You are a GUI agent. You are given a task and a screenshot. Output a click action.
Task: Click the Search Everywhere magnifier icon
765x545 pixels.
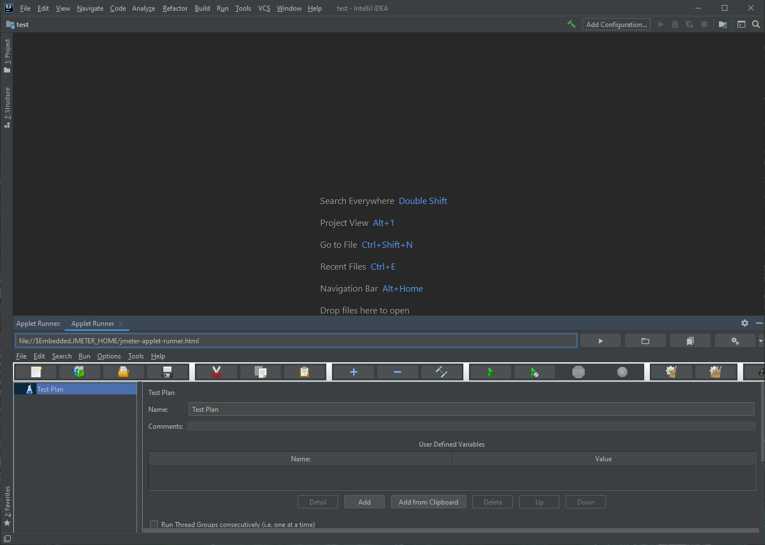click(756, 24)
